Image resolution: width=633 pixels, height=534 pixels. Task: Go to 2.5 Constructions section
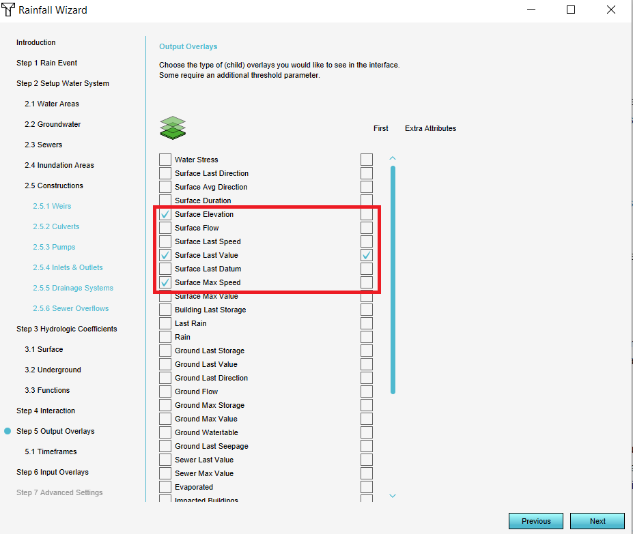click(x=54, y=186)
